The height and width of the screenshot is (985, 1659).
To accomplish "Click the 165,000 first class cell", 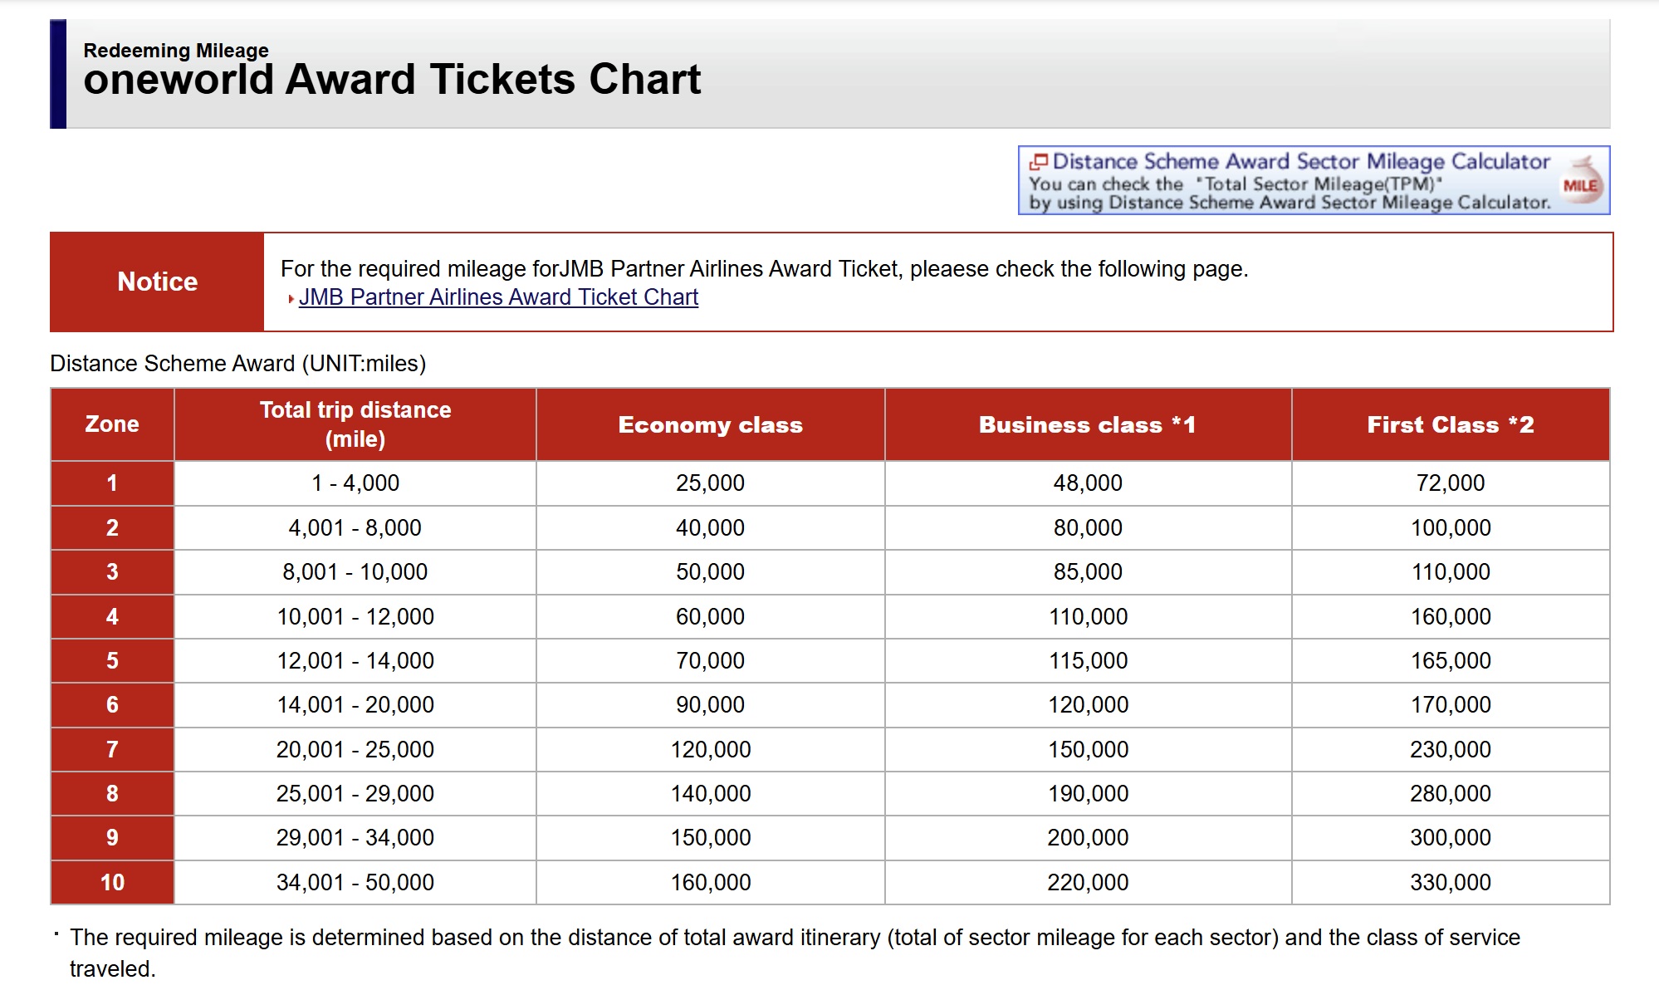I will click(1451, 661).
